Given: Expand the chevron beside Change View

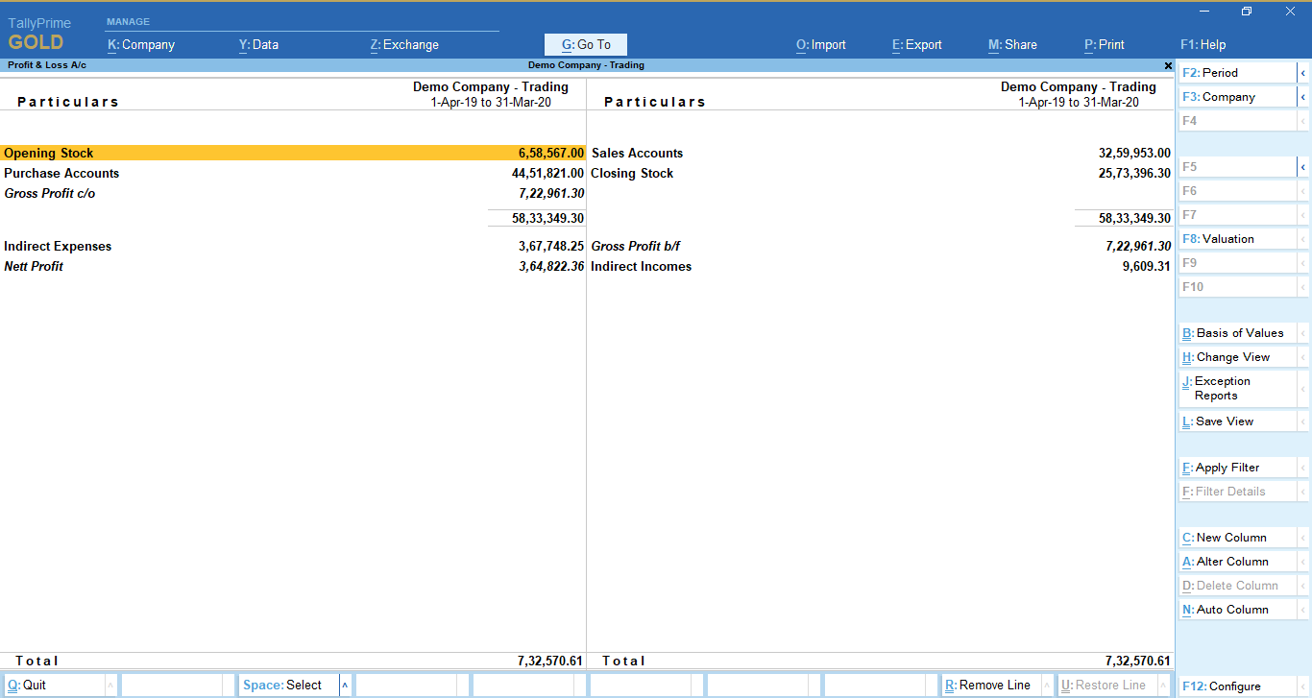Looking at the screenshot, I should (1303, 356).
